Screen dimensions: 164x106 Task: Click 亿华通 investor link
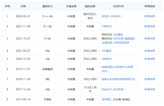[x=118, y=99]
